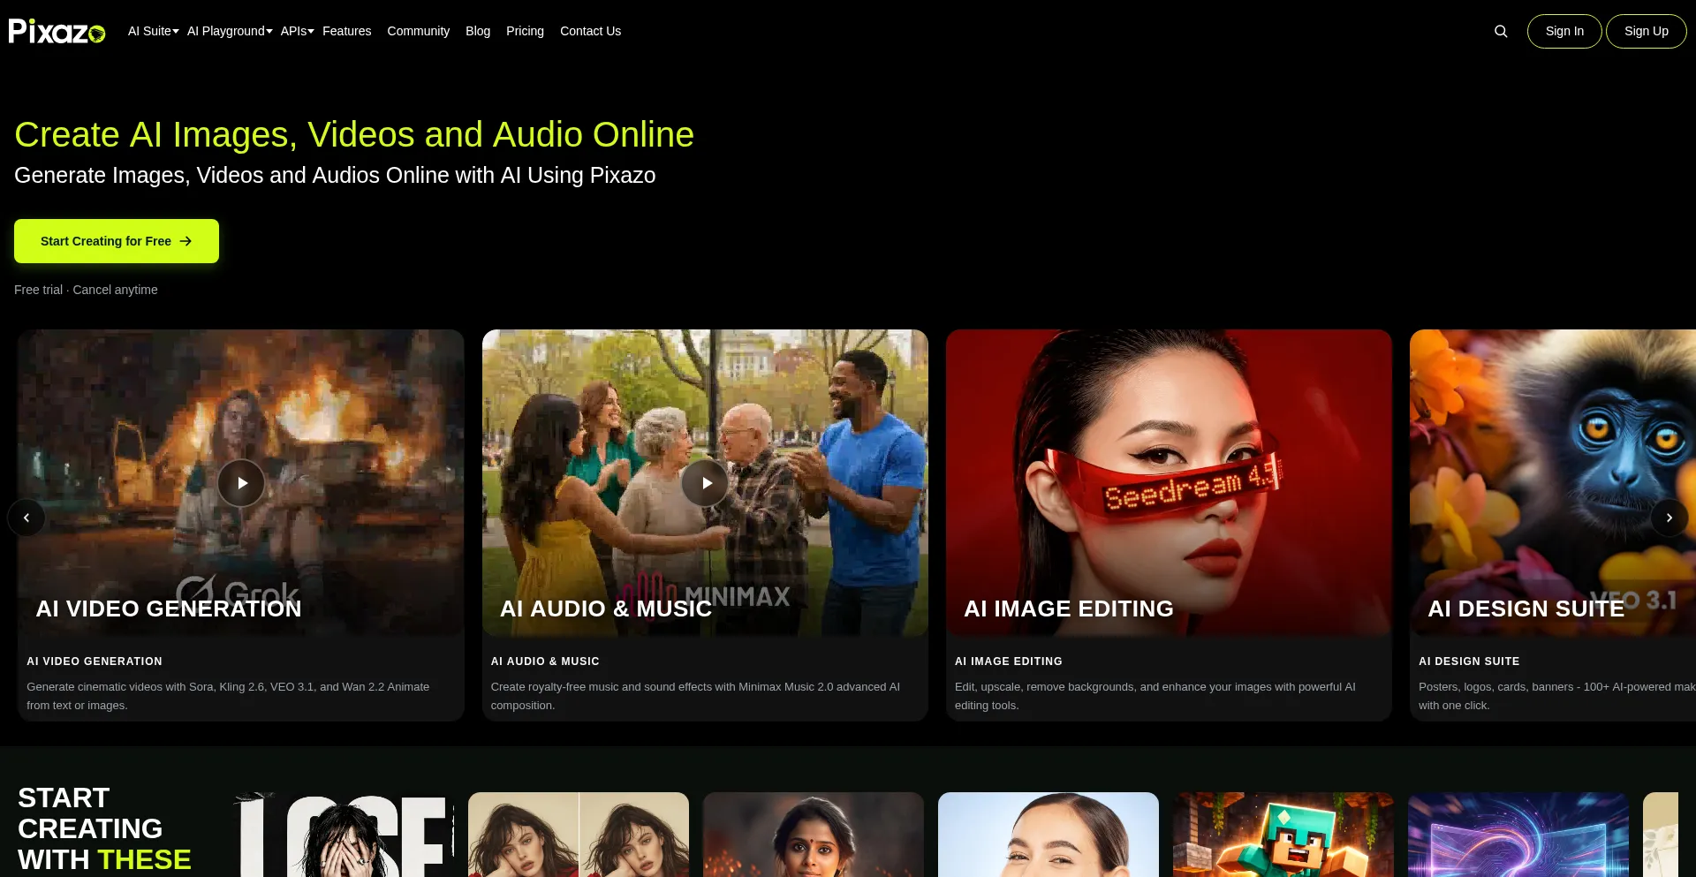Open the Features menu item
The width and height of the screenshot is (1696, 877).
[x=346, y=31]
